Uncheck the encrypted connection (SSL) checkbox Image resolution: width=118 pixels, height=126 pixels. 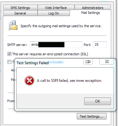[9, 54]
